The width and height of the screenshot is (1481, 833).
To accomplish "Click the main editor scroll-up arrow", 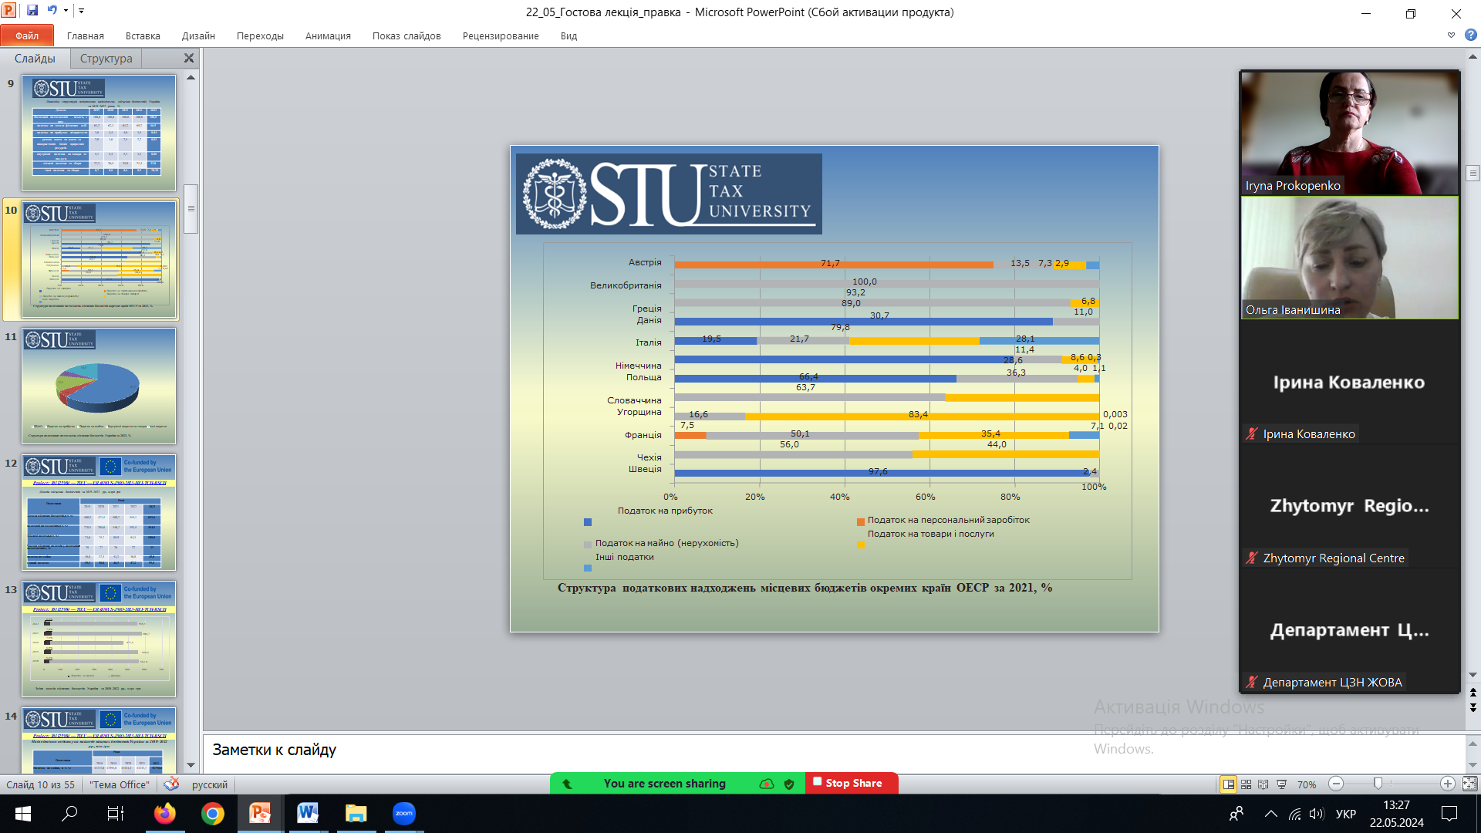I will pyautogui.click(x=1473, y=56).
